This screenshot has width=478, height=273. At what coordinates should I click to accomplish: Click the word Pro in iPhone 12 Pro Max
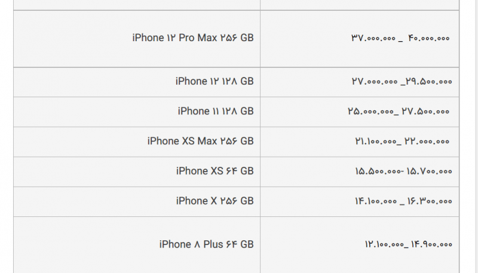tap(186, 38)
